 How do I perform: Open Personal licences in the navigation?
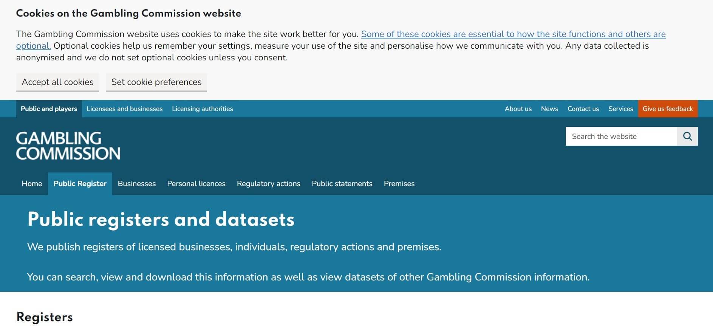pos(196,183)
